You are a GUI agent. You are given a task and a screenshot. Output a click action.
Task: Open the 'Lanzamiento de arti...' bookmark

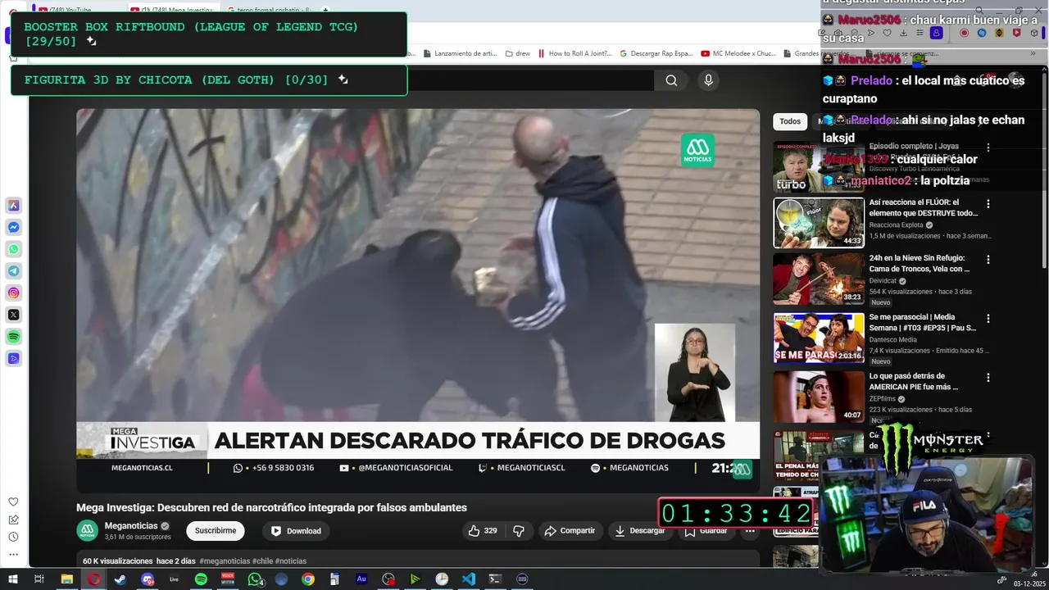click(460, 53)
